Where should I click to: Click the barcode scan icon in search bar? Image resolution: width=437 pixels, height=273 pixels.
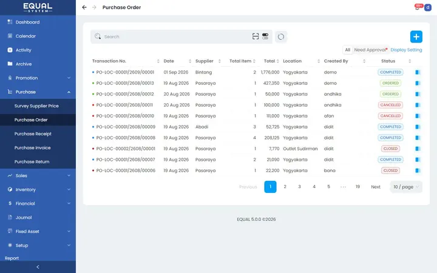tap(256, 36)
